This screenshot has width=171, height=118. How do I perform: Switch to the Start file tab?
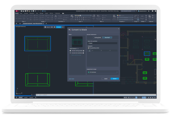[x=20, y=24]
